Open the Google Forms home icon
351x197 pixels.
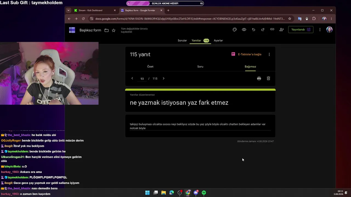[x=72, y=30]
